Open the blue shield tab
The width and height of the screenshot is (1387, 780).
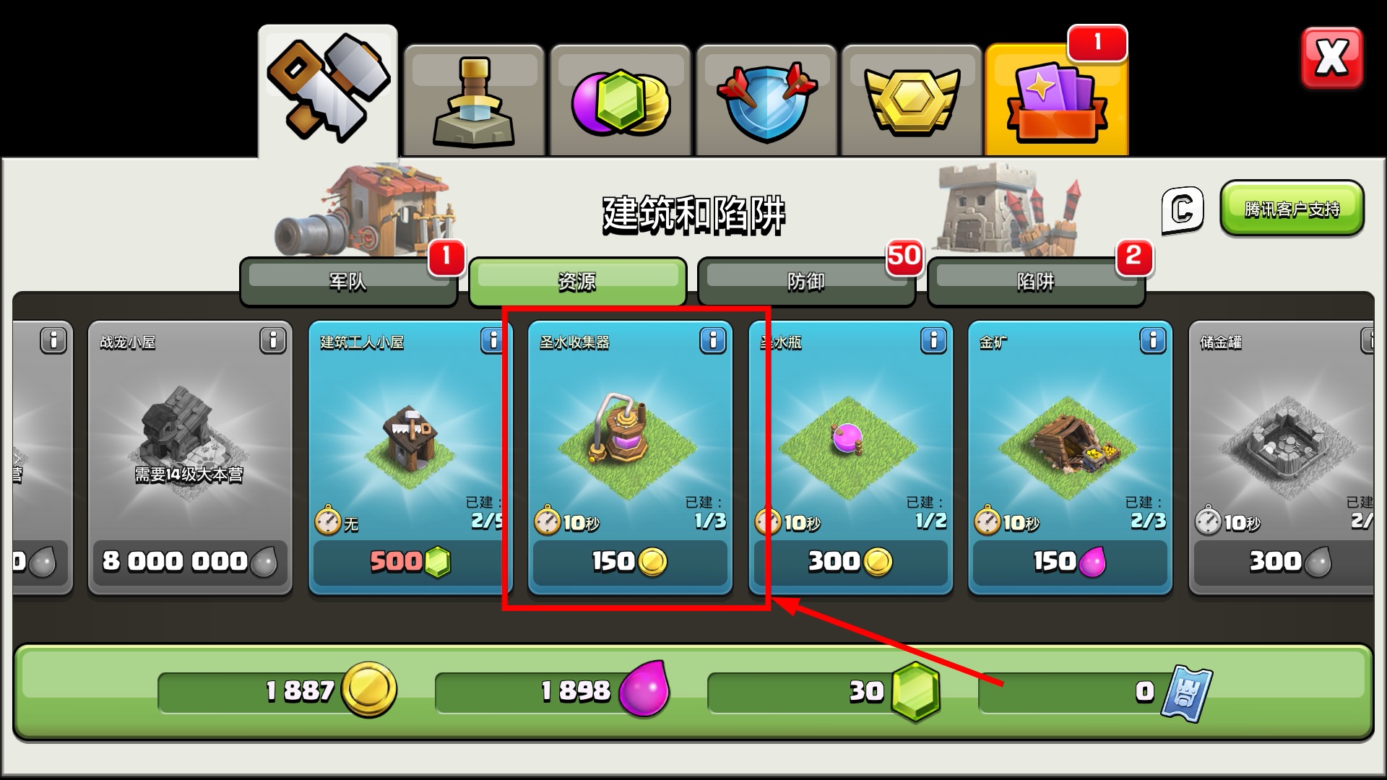(x=766, y=100)
